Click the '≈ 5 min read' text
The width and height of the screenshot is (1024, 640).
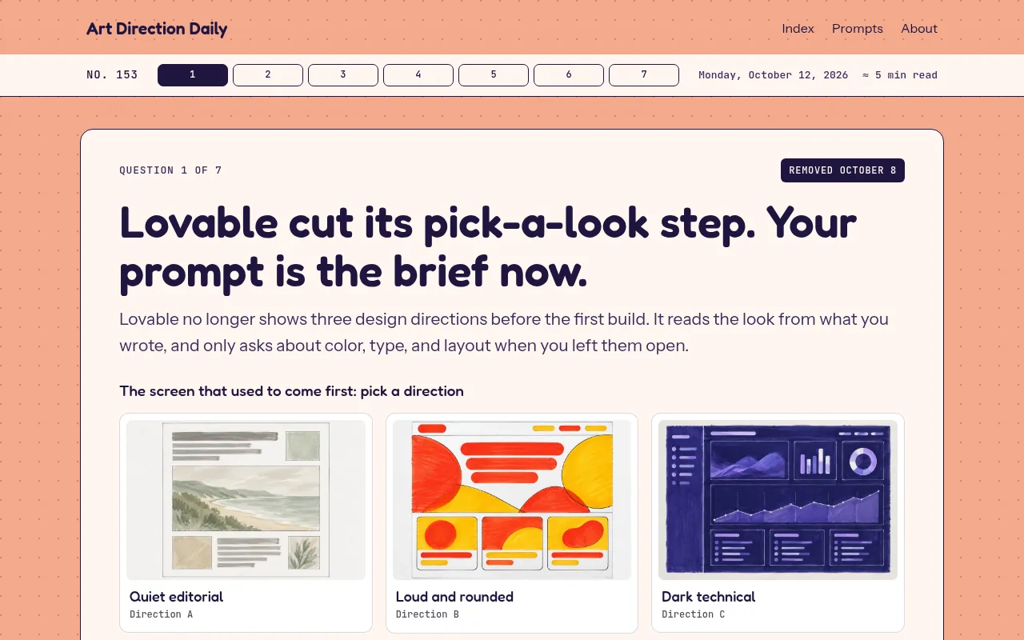coord(900,75)
